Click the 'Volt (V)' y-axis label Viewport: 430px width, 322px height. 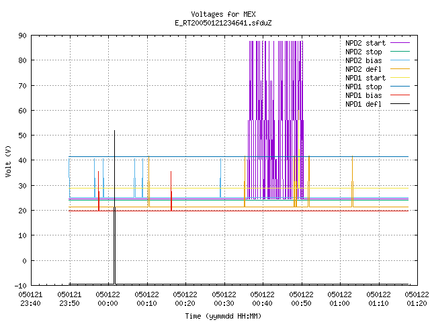click(x=8, y=161)
